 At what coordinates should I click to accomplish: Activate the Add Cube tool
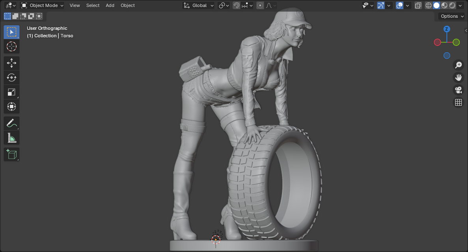coord(11,154)
